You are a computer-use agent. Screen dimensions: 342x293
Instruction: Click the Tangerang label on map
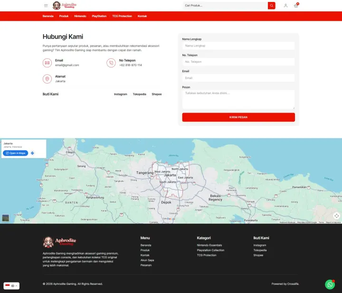(x=145, y=173)
